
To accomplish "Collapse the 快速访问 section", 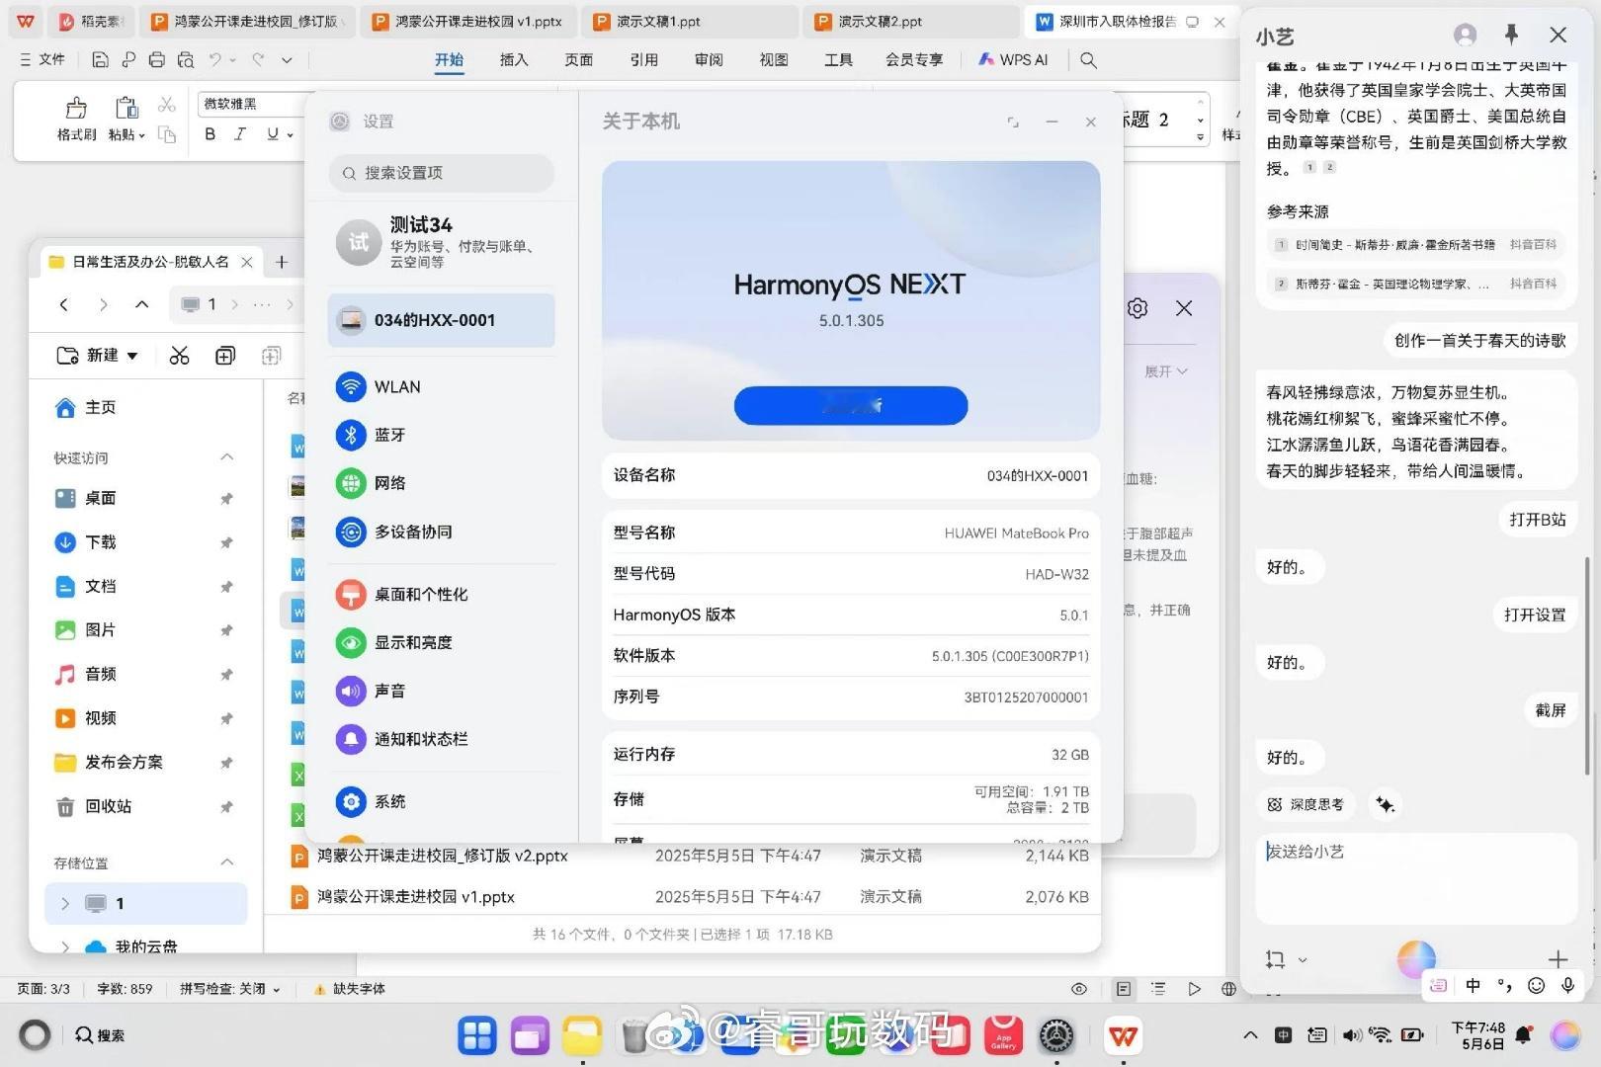I will point(226,457).
